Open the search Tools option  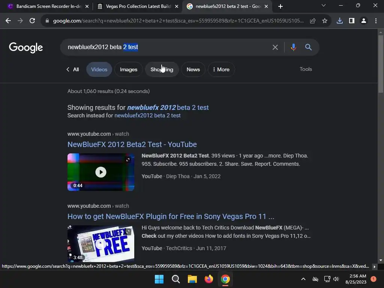click(x=306, y=69)
